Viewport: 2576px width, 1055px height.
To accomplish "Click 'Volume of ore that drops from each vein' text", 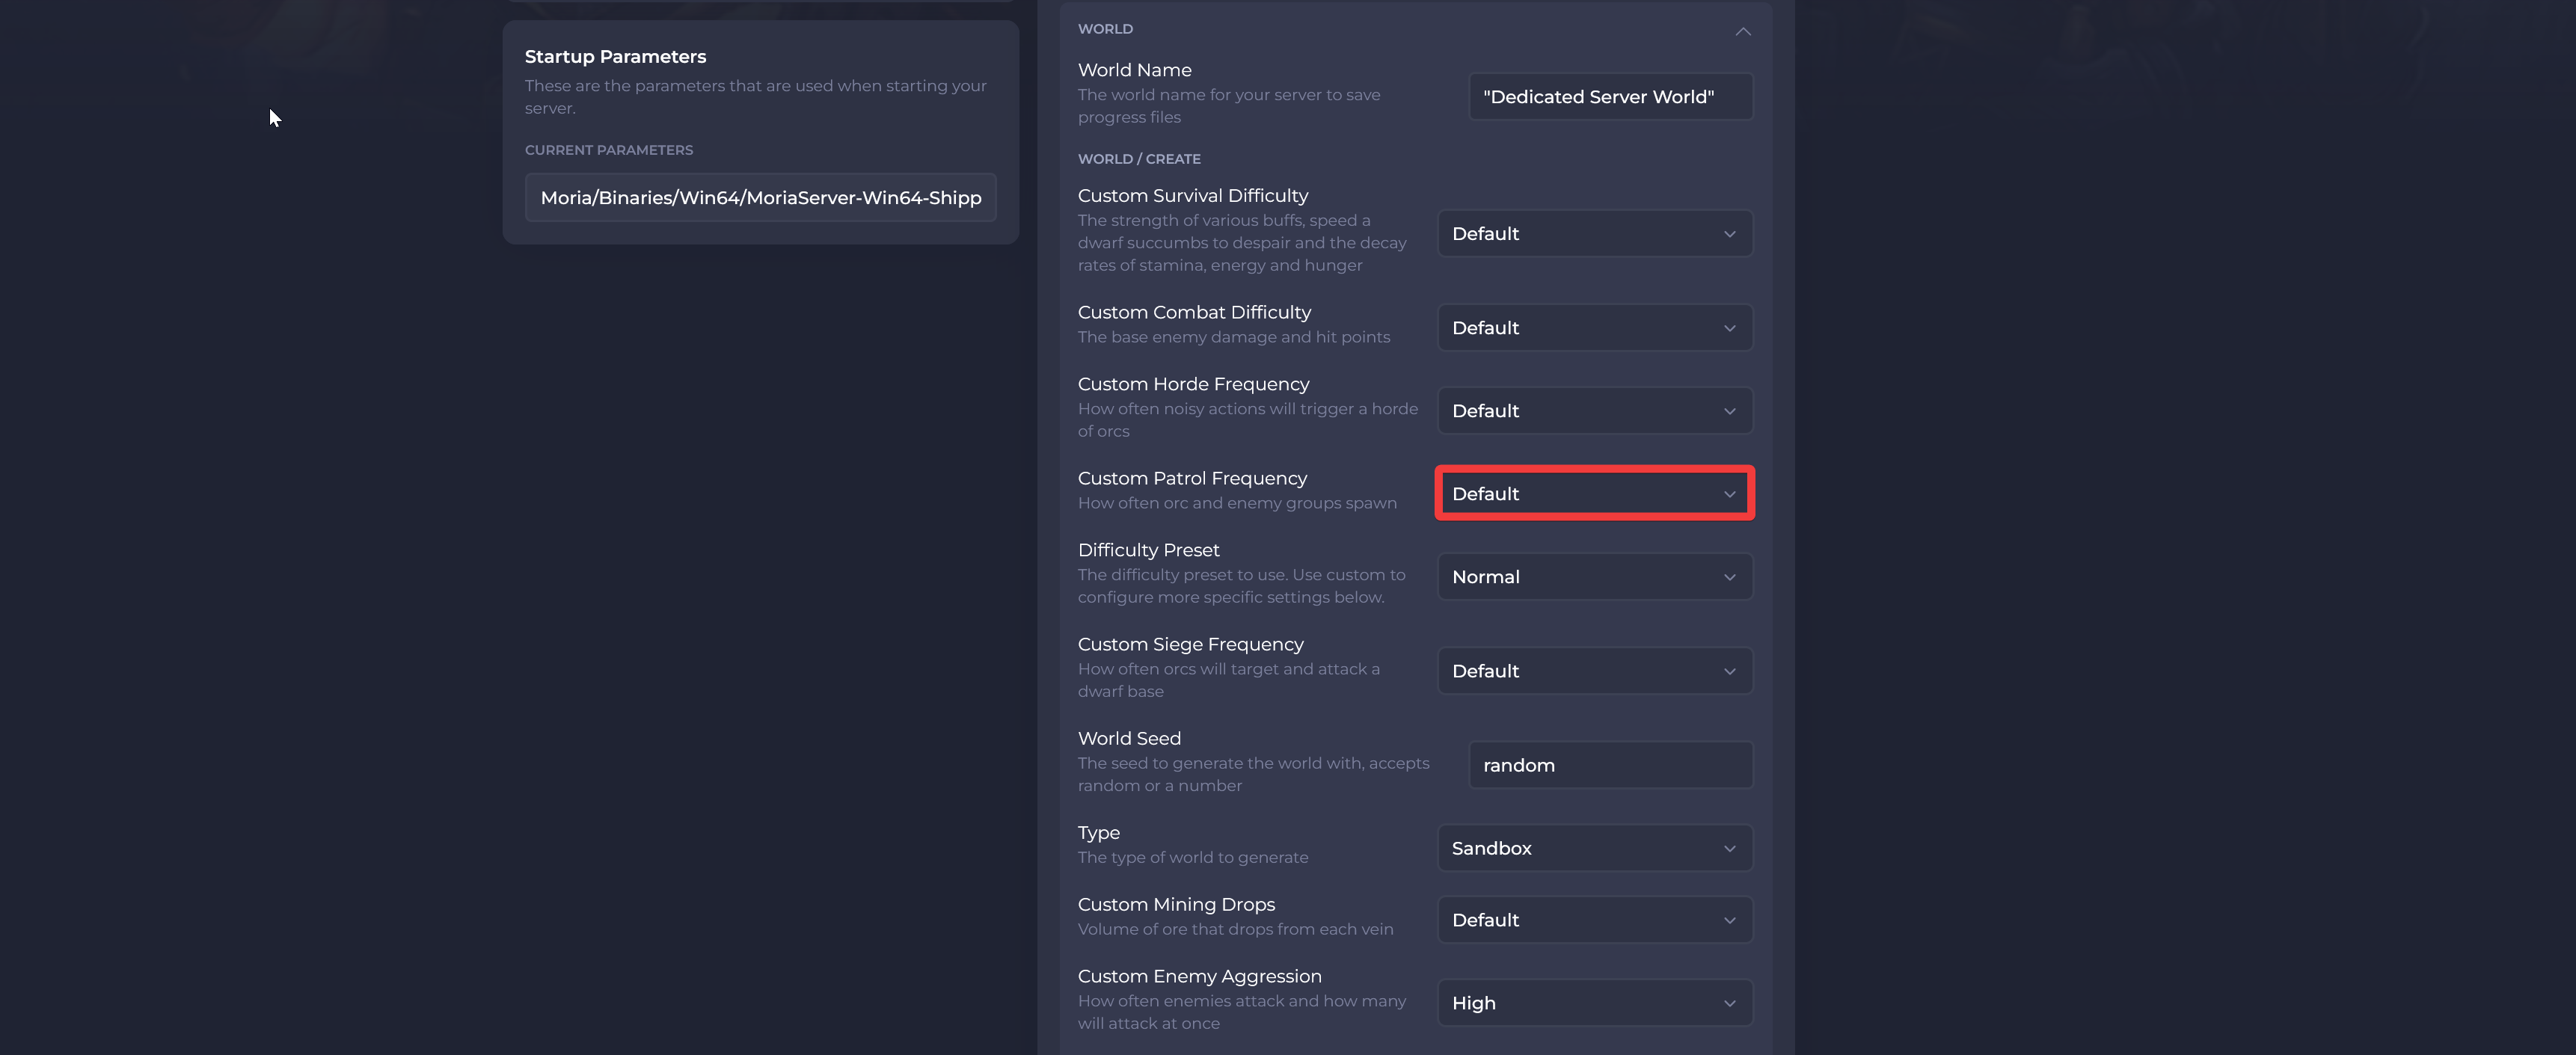I will (x=1235, y=930).
